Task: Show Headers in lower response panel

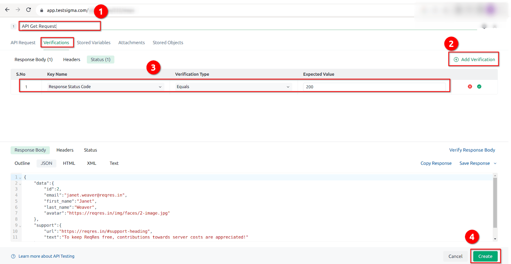Action: tap(65, 150)
